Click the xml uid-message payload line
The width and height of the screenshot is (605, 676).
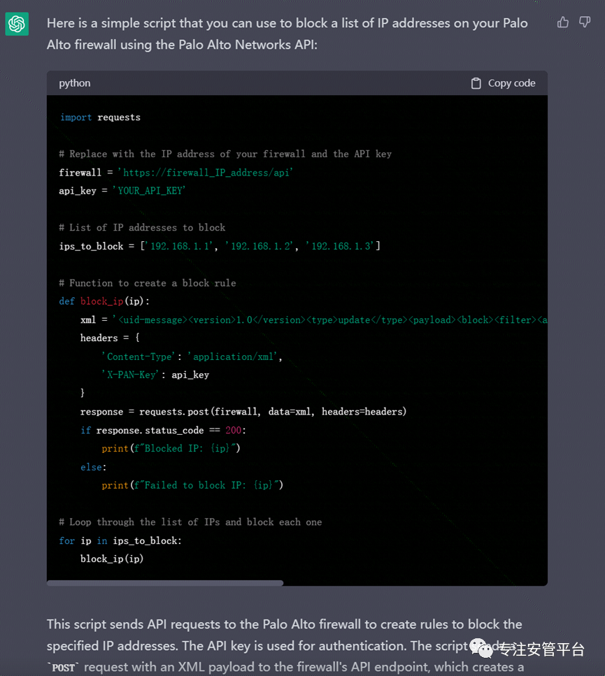(314, 320)
